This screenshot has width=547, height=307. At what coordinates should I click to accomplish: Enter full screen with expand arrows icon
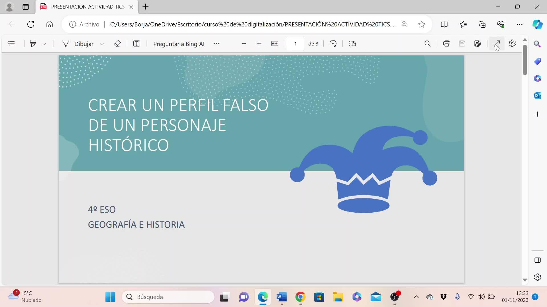click(497, 44)
